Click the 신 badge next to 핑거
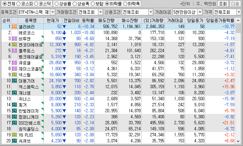 14,105
